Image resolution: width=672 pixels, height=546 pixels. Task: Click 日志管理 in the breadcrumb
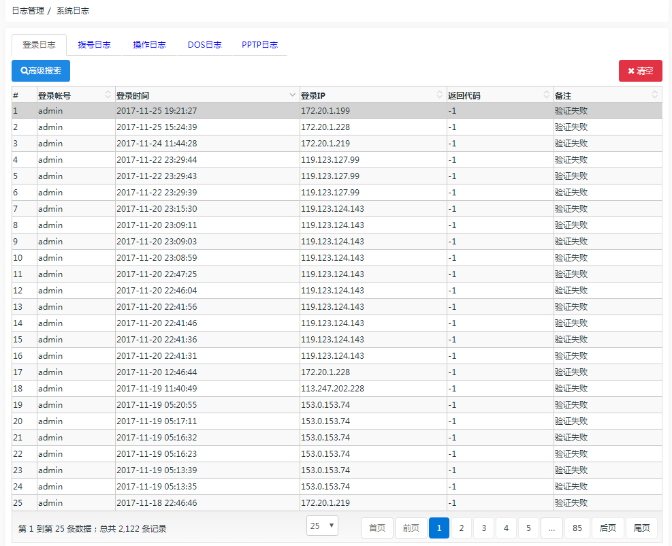pyautogui.click(x=28, y=11)
